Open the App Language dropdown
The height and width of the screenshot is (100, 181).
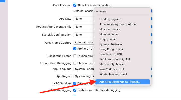(83, 69)
